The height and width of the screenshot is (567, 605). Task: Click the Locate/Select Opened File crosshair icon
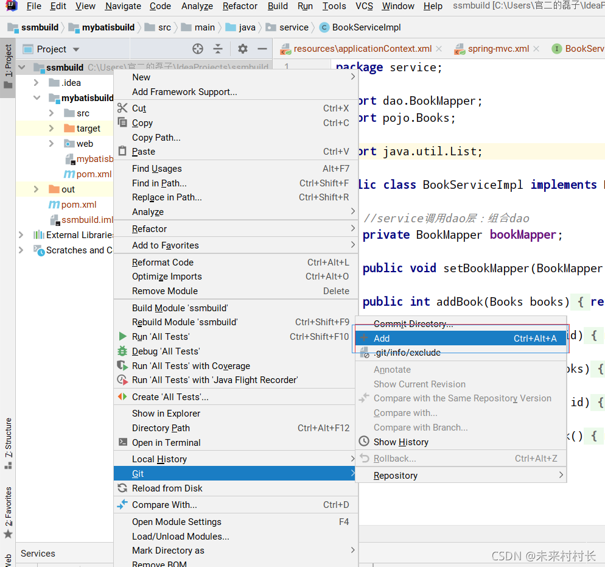click(x=198, y=49)
